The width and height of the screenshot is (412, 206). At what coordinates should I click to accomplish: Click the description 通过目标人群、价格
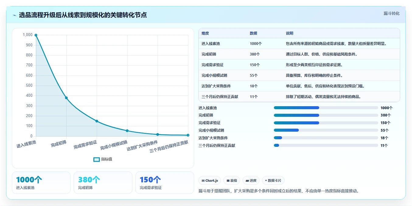pos(321,54)
